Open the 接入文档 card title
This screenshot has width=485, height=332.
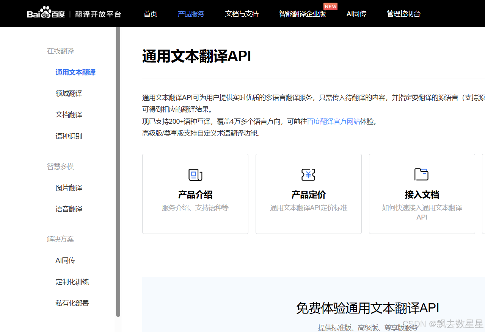coord(422,195)
